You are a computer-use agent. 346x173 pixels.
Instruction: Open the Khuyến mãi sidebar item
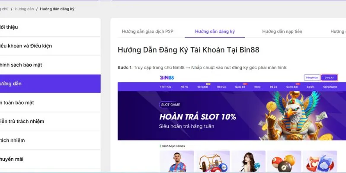pyautogui.click(x=50, y=159)
